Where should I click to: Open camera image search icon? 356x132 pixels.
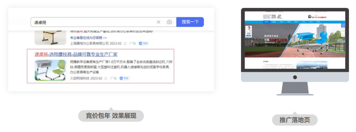169,22
